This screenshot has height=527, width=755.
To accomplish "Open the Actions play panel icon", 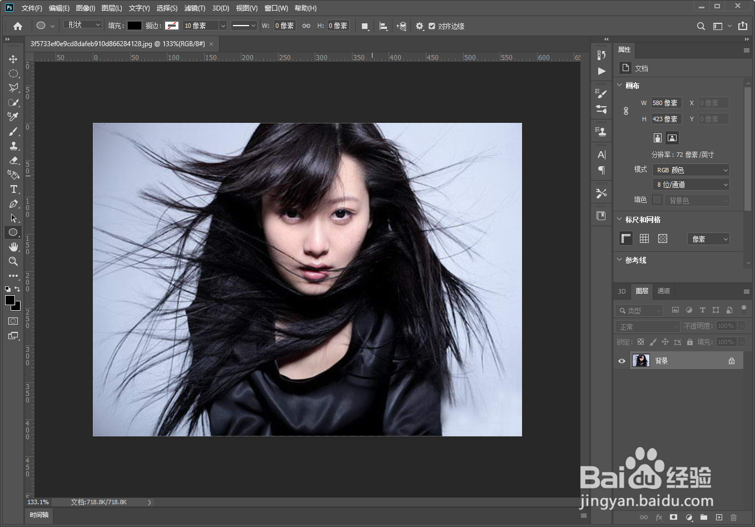I will click(x=602, y=71).
